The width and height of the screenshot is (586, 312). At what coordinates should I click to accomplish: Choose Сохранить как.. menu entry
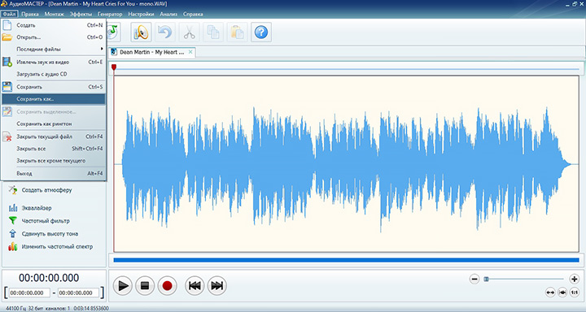pyautogui.click(x=53, y=99)
